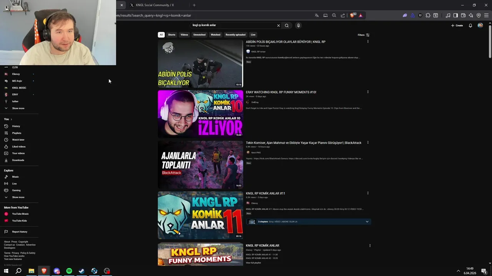Open ERAY WATCHING KNGL RP thumbnail
The width and height of the screenshot is (492, 276).
point(200,114)
